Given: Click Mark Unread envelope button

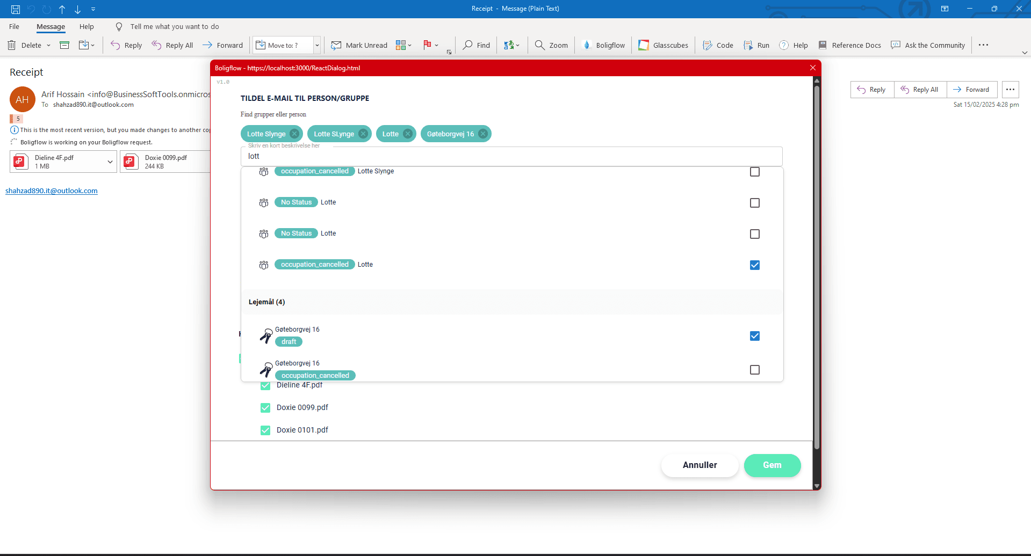Looking at the screenshot, I should tap(359, 45).
